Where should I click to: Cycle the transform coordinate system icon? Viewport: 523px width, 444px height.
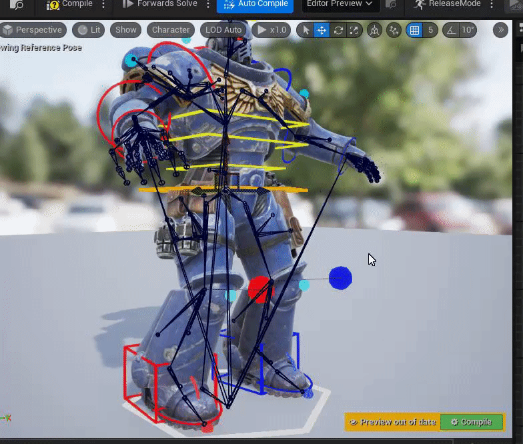pos(375,30)
